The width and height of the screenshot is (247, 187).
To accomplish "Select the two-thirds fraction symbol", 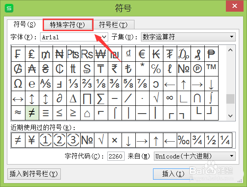I will (87, 84).
